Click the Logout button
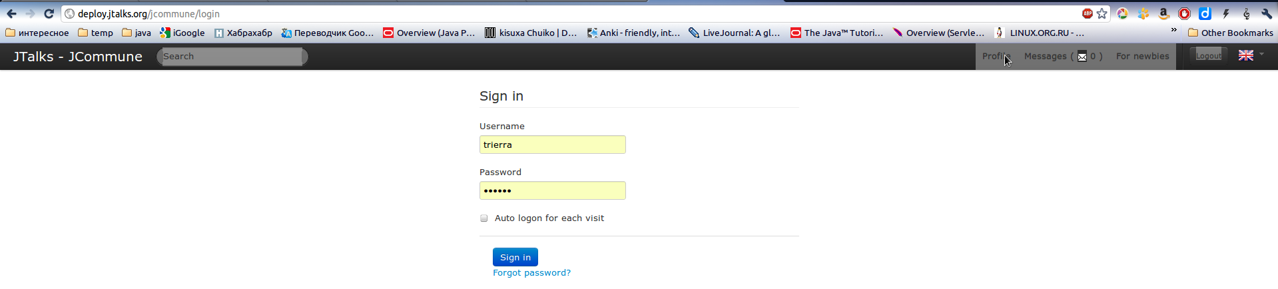The width and height of the screenshot is (1278, 289). (x=1208, y=56)
